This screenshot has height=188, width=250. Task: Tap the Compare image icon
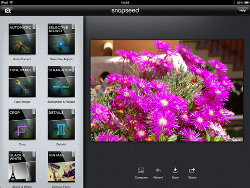pyautogui.click(x=141, y=170)
